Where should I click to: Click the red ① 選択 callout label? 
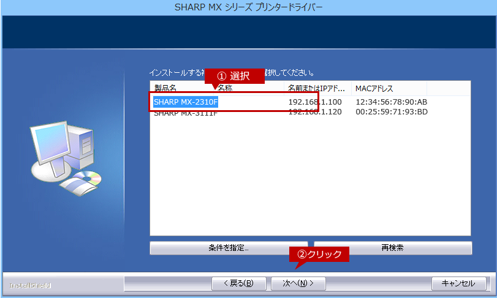coord(234,76)
